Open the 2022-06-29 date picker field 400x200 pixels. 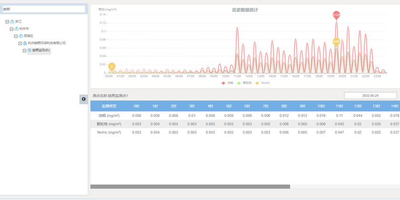point(370,95)
